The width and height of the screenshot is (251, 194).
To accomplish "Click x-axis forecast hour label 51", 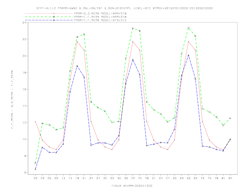I will pos(154,178).
